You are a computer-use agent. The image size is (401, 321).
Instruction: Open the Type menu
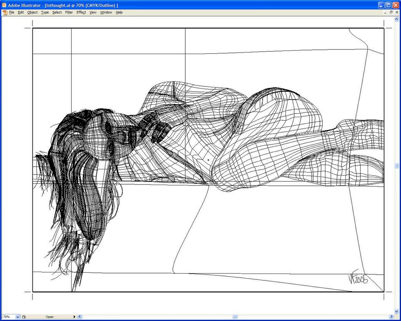coord(45,13)
